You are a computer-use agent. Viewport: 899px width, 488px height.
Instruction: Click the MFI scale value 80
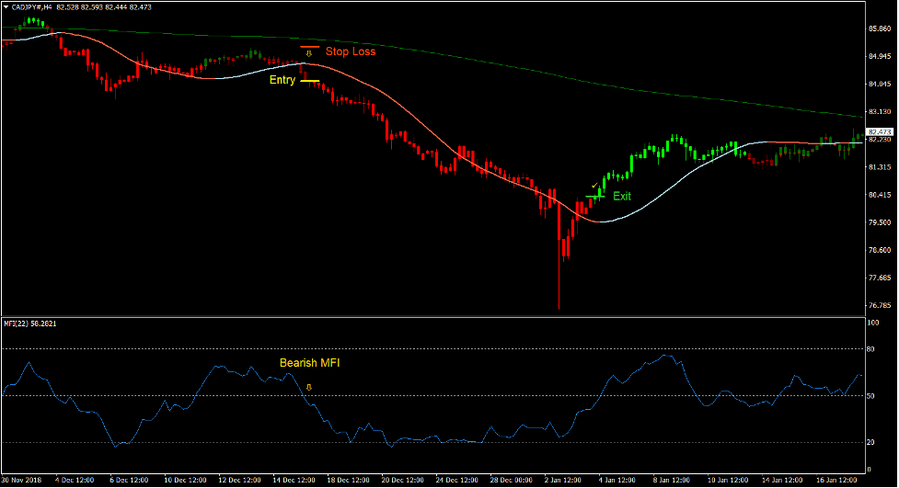[870, 350]
